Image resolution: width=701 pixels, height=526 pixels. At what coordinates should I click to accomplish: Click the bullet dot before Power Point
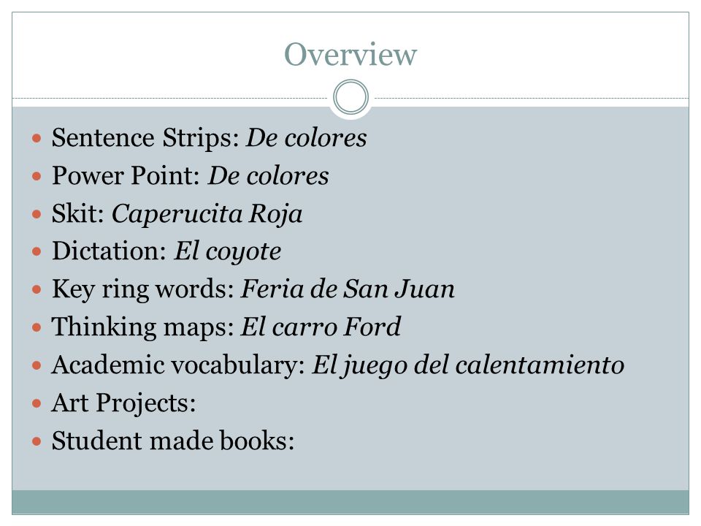(x=37, y=176)
